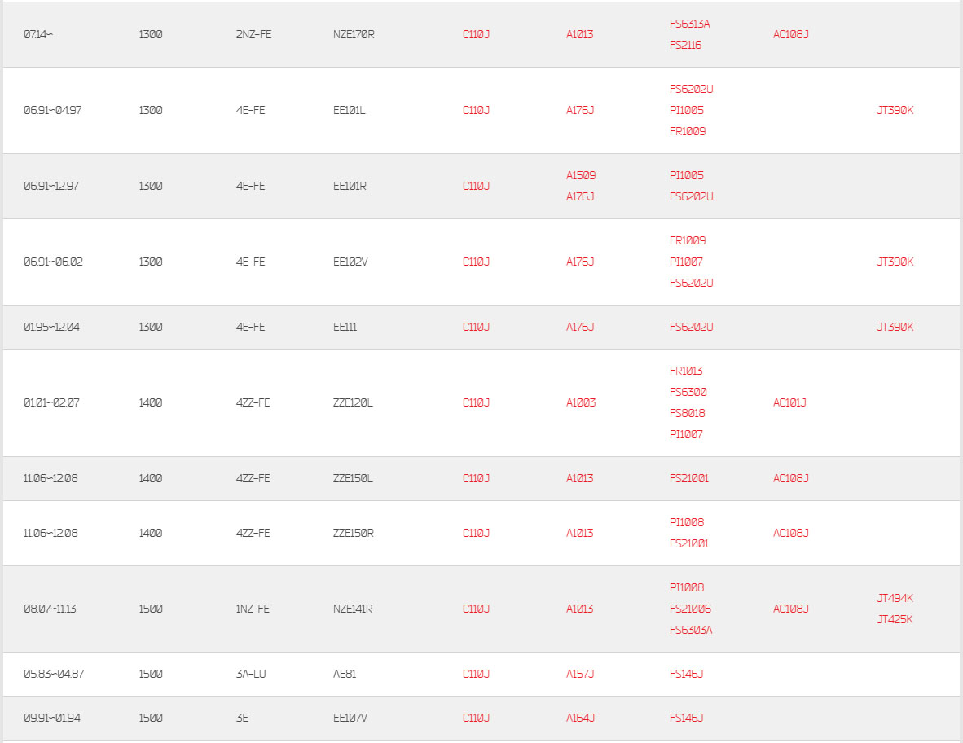
Task: Select JT390K in the EE101L row
Action: pyautogui.click(x=895, y=111)
